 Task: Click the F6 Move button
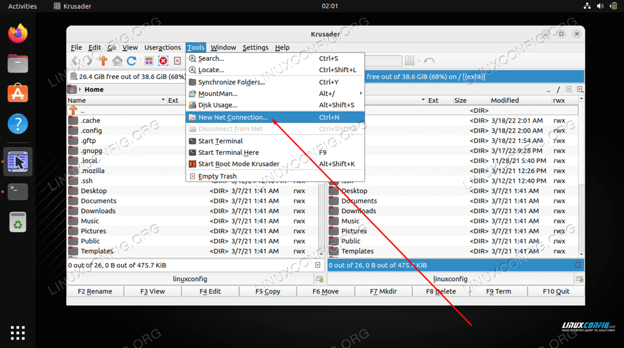pos(326,291)
